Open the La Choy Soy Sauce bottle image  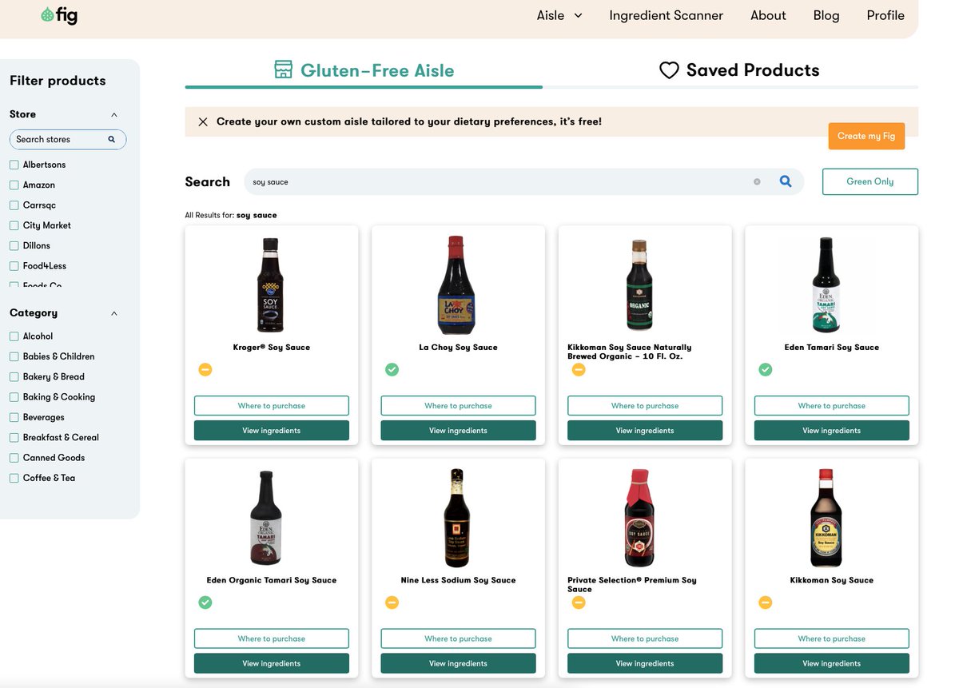tap(456, 285)
